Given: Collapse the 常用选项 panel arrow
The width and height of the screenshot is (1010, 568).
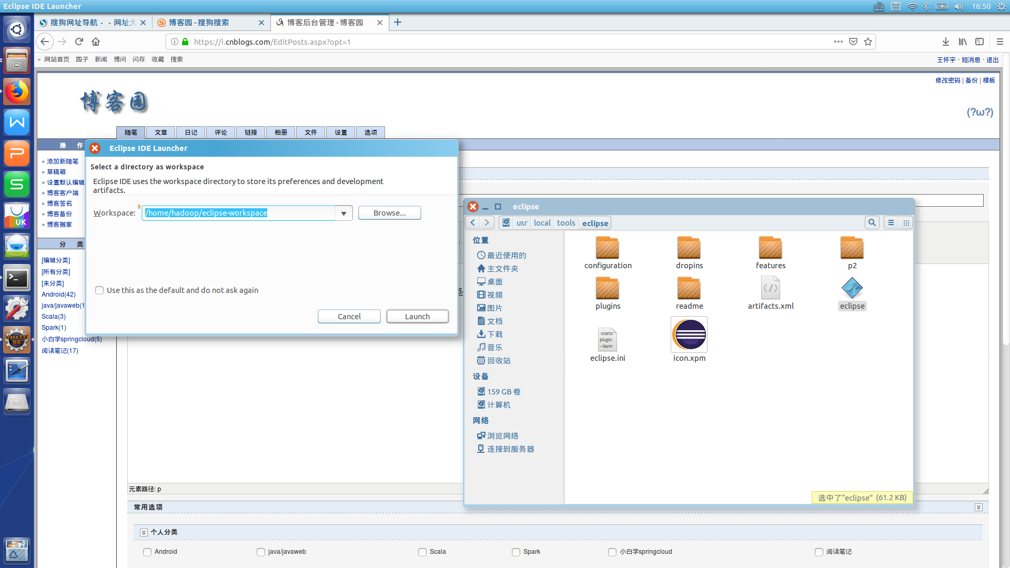Looking at the screenshot, I should pos(978,507).
